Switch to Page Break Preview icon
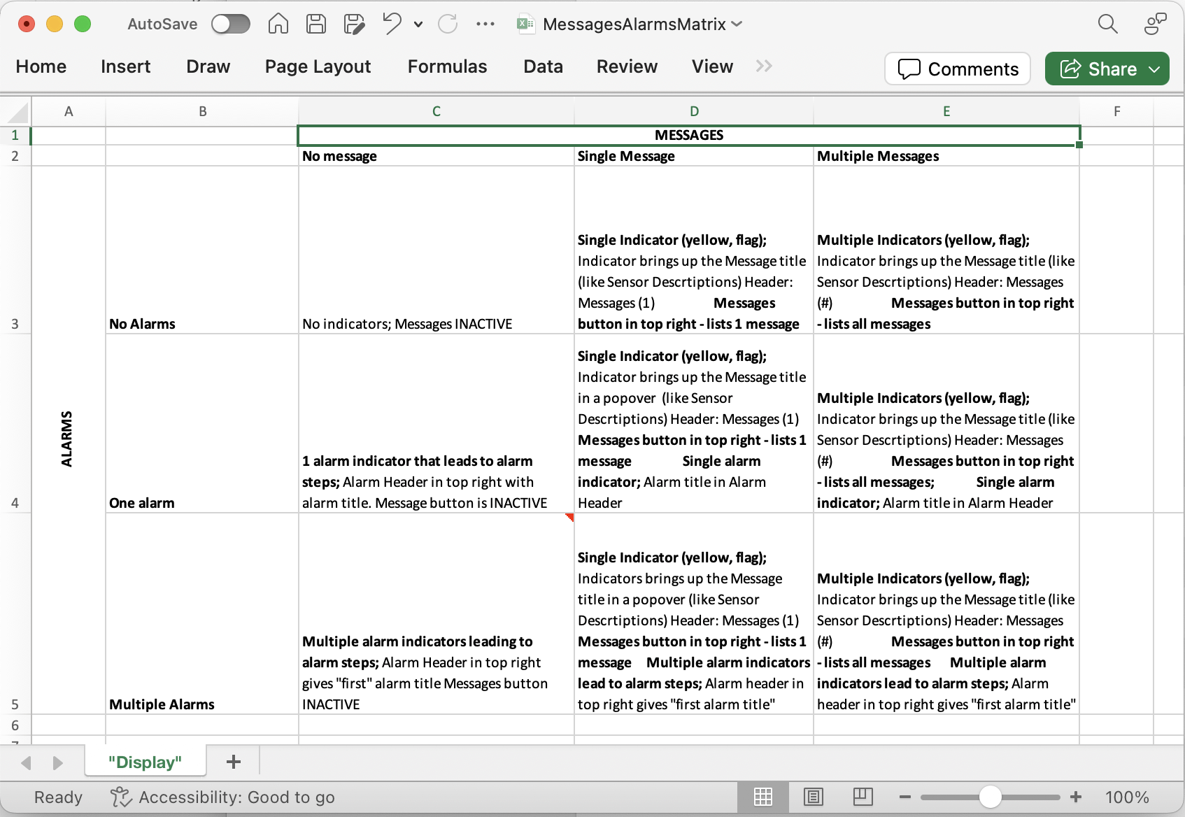Viewport: 1185px width, 817px height. [863, 797]
